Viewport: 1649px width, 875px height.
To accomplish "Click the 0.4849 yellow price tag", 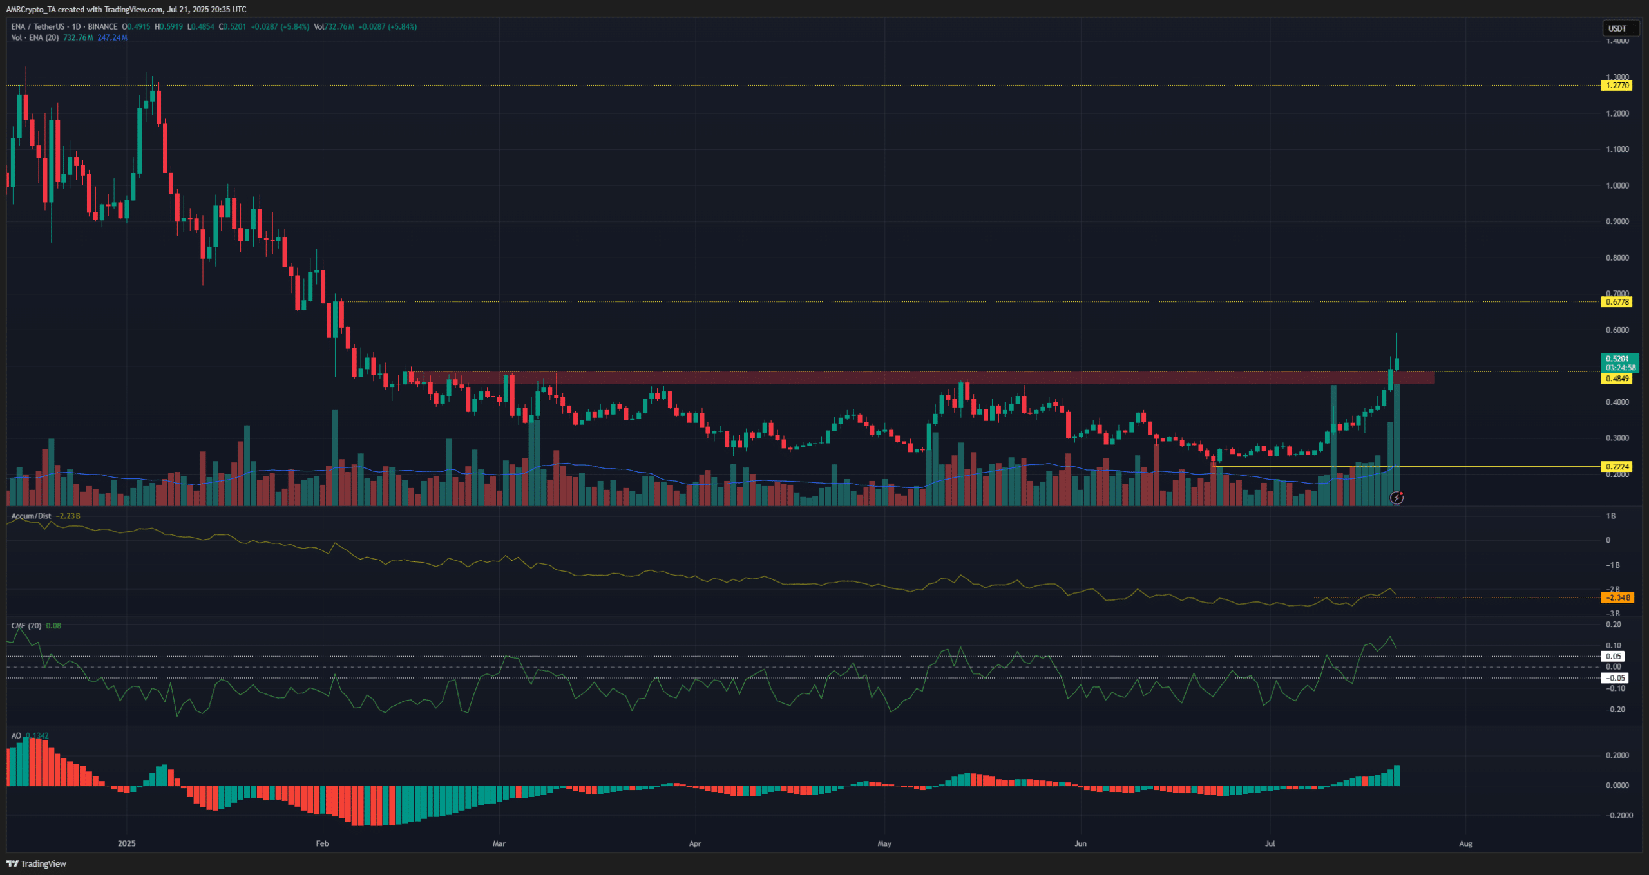I will [x=1617, y=379].
